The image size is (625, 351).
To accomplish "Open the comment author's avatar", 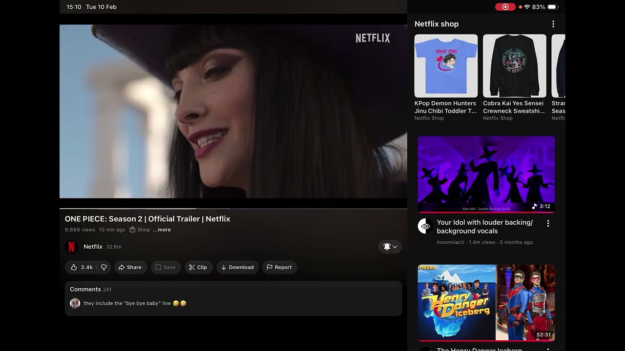I will click(75, 303).
